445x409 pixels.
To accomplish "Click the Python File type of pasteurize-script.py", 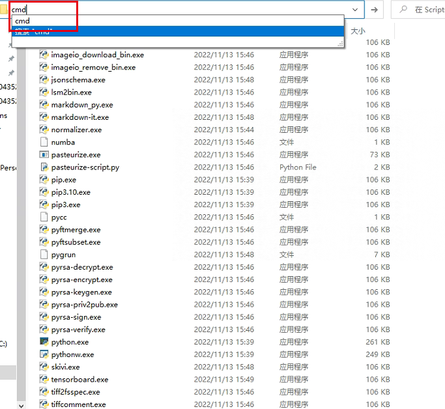I will click(x=298, y=167).
